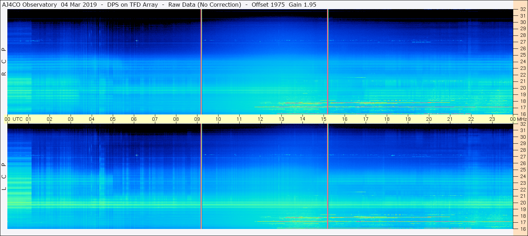Click the 17 hour label on time axis
The image size is (528, 236).
pos(366,119)
